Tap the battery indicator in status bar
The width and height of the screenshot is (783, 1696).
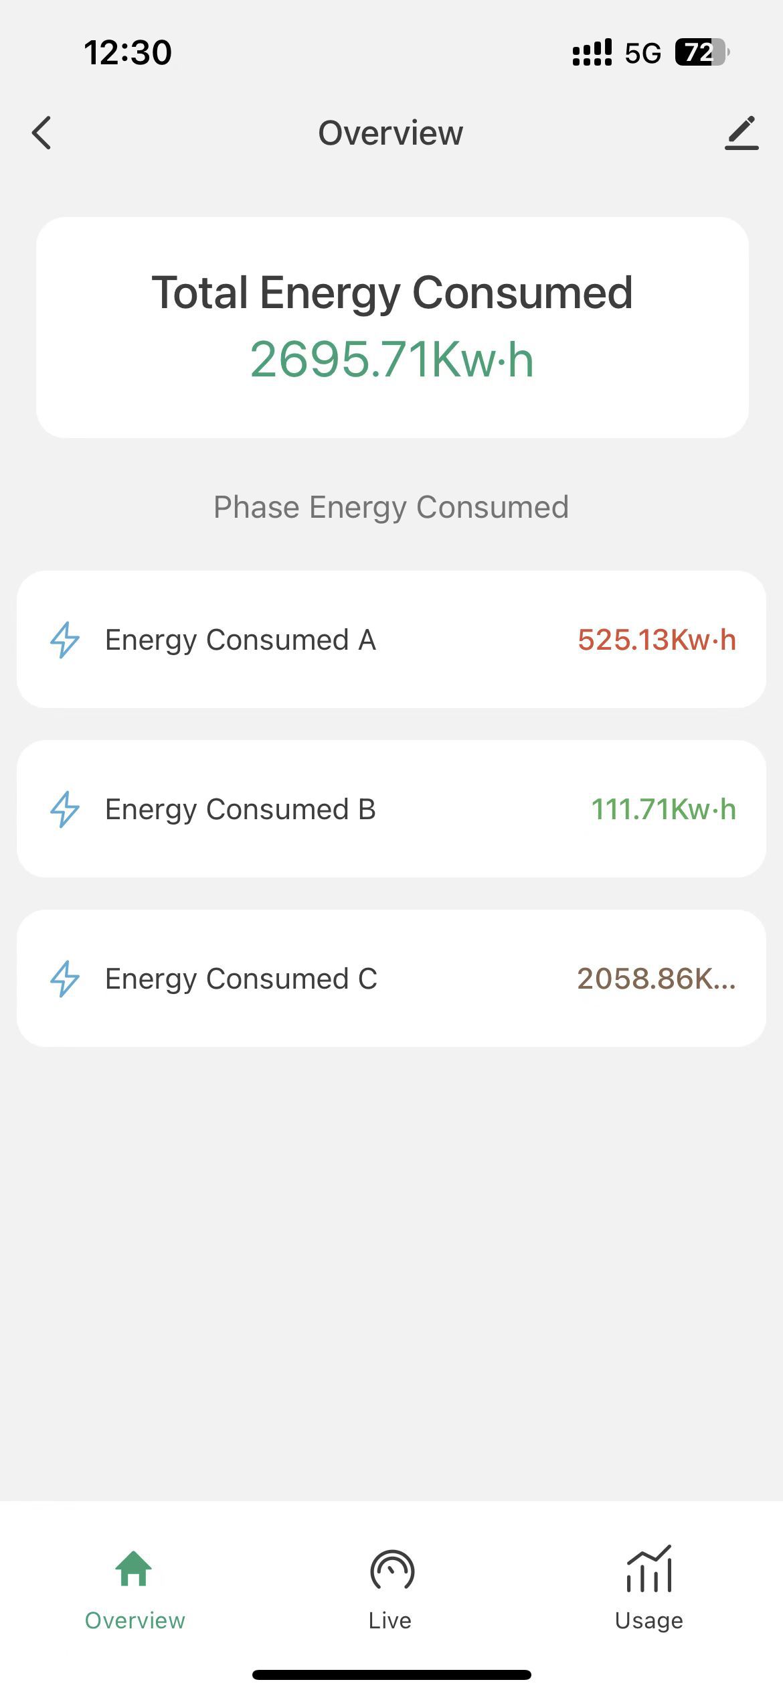[701, 52]
